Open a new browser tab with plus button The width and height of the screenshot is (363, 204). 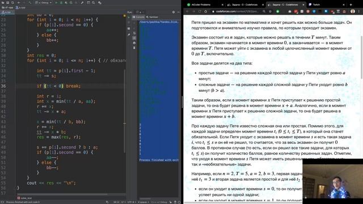click(x=351, y=5)
